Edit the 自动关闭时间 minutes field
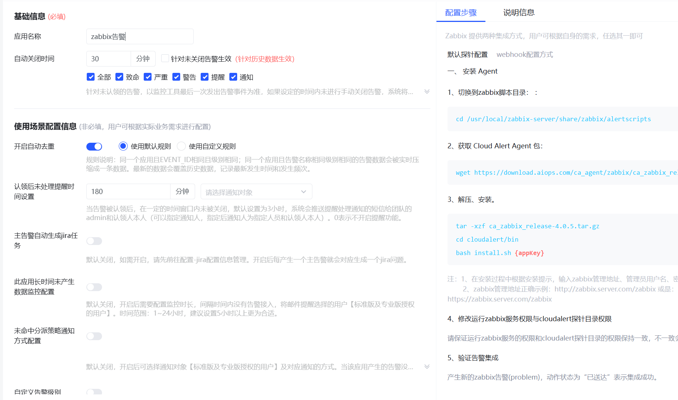Viewport: 678px width, 400px height. point(108,59)
